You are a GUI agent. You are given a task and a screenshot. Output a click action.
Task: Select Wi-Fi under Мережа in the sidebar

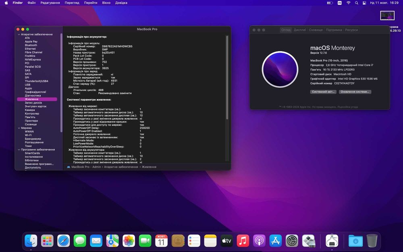[28, 135]
